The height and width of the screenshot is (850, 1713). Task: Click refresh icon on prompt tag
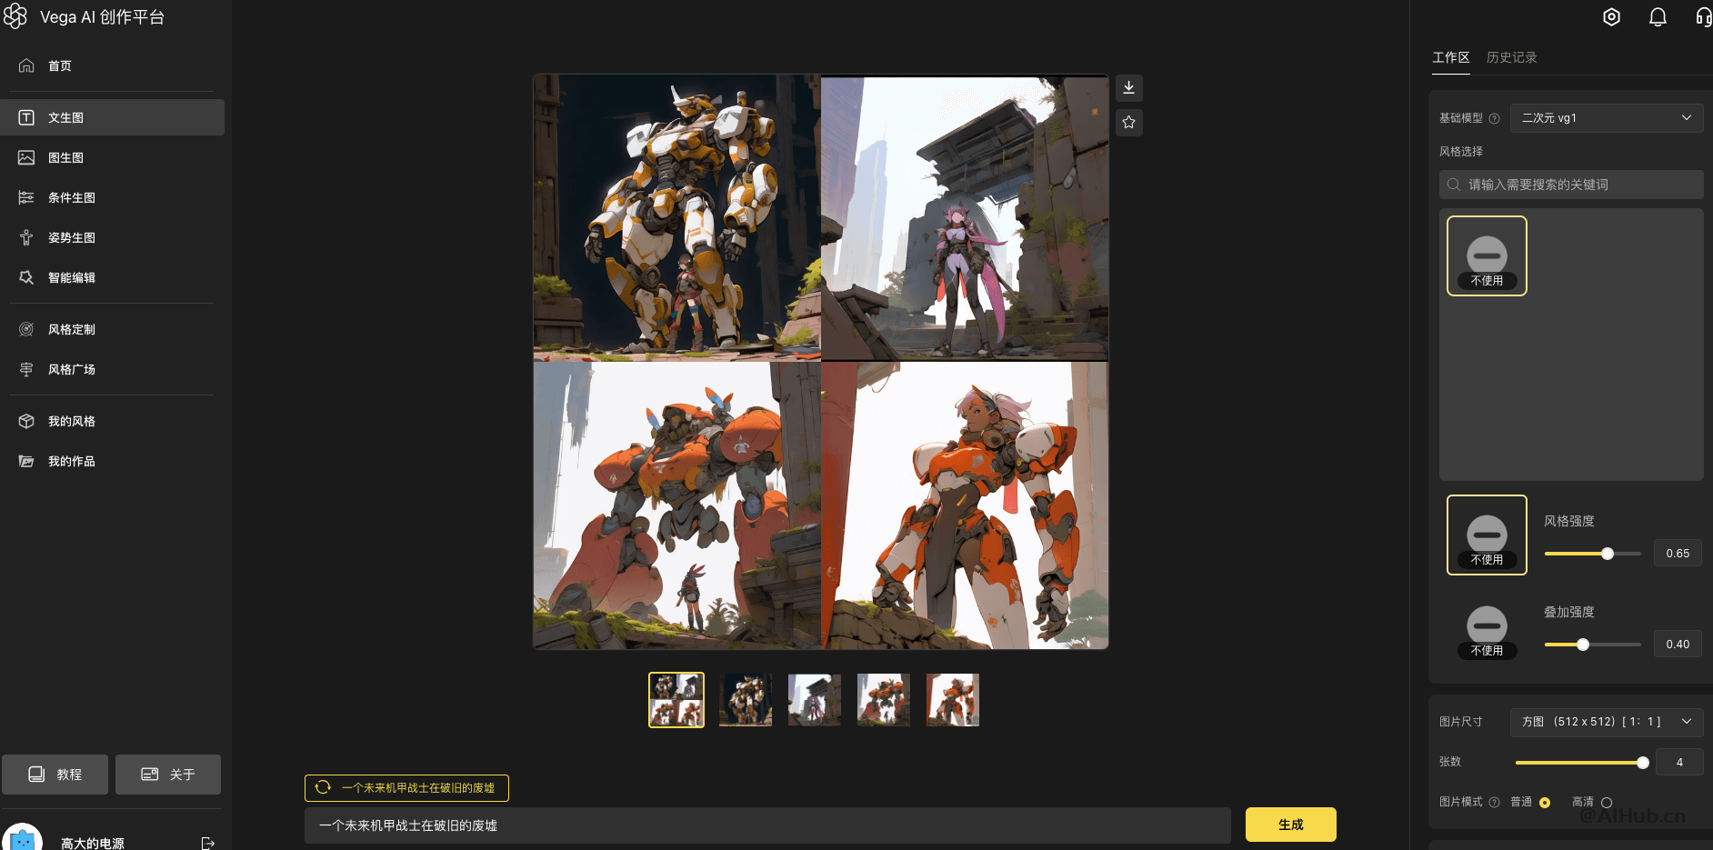click(323, 787)
